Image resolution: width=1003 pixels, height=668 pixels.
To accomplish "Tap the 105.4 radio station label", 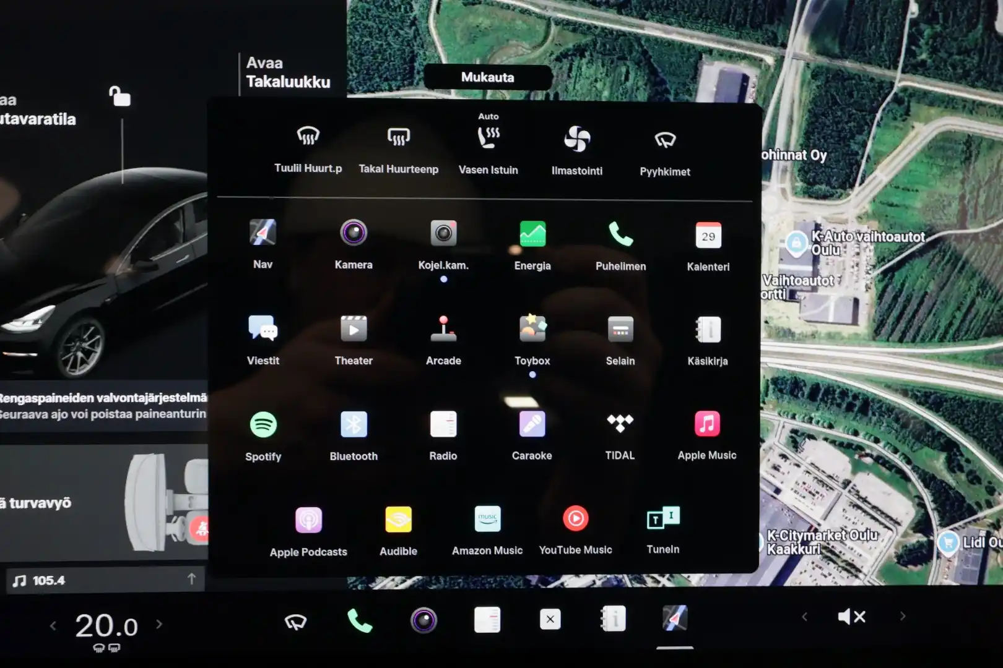I will 48,580.
